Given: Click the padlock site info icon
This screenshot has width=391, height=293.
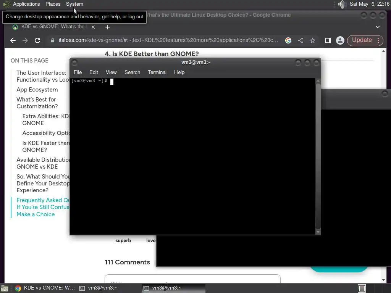Looking at the screenshot, I should (x=53, y=40).
